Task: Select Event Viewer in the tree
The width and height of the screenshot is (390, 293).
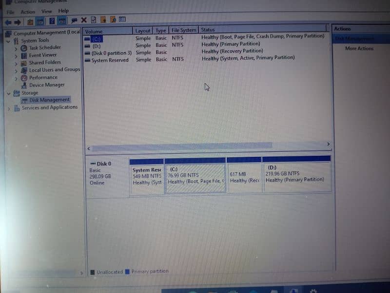Action: 43,55
